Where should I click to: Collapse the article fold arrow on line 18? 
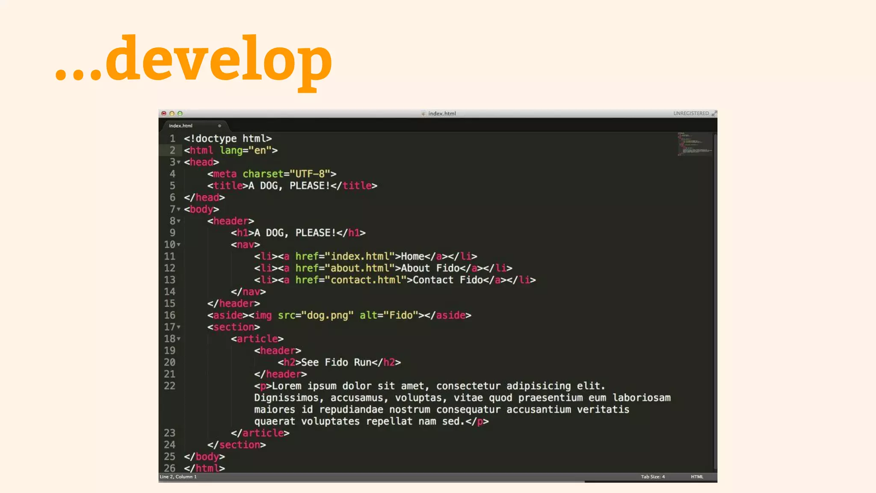pos(179,339)
